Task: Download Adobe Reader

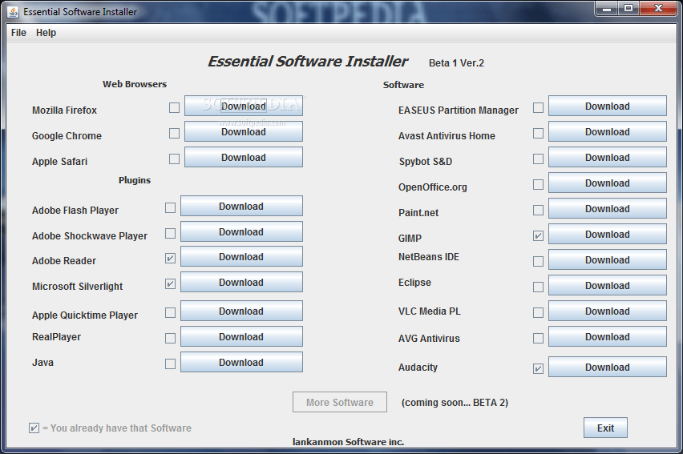Action: [x=242, y=256]
